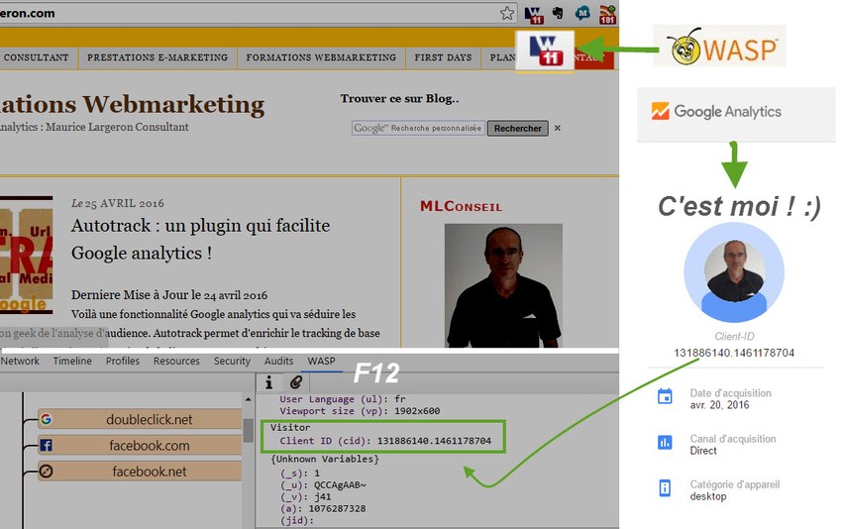Click the 'Direct' acquisition channel value

[x=703, y=451]
